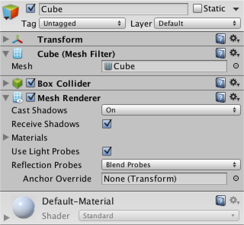Expand the Materials foldout arrow
The width and height of the screenshot is (244, 225).
(6, 137)
